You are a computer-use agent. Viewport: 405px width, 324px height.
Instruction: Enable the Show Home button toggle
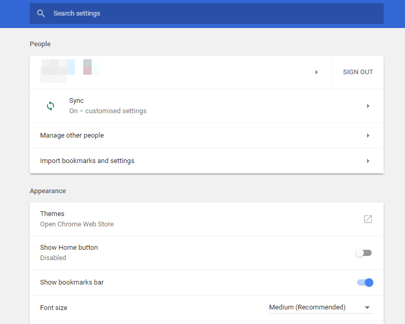pyautogui.click(x=364, y=253)
